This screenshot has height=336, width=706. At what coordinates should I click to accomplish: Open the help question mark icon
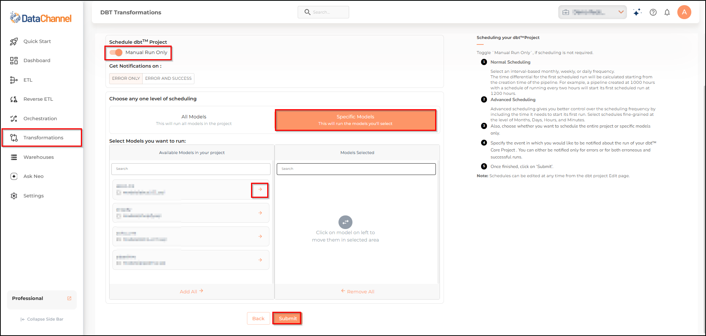pyautogui.click(x=653, y=12)
